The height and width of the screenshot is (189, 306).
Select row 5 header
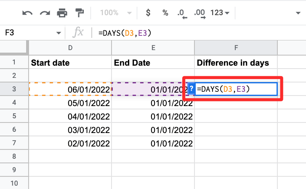point(14,116)
